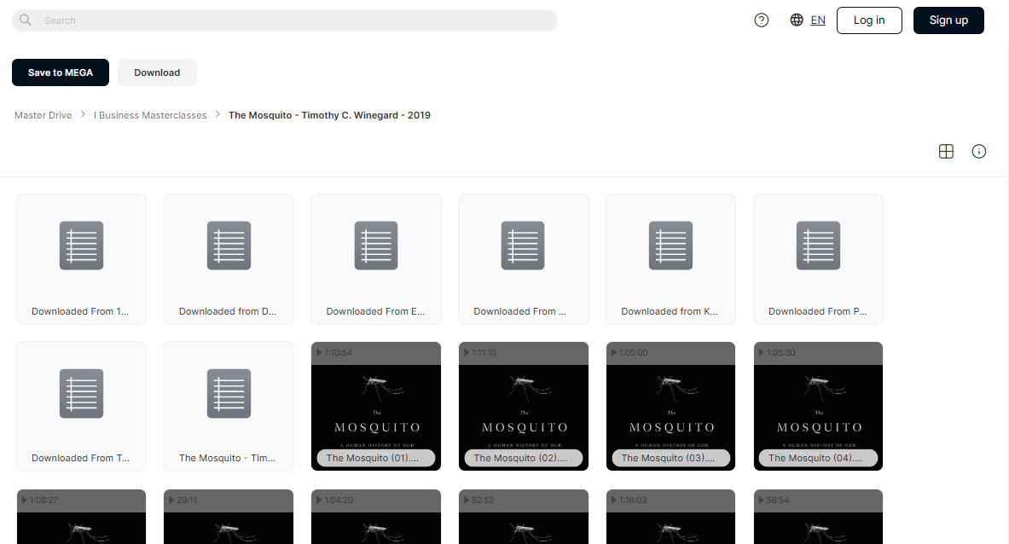
Task: Open the help question mark icon
Action: point(762,20)
